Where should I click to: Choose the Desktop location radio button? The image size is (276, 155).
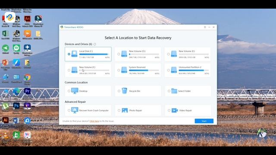(69, 91)
